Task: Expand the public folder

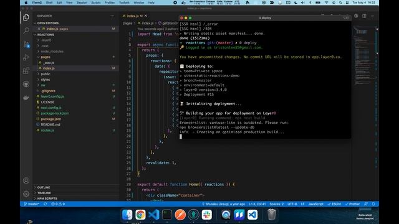Action: 46,74
